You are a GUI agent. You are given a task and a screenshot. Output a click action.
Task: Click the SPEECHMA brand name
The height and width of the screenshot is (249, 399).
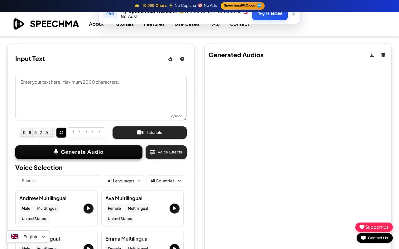(55, 24)
